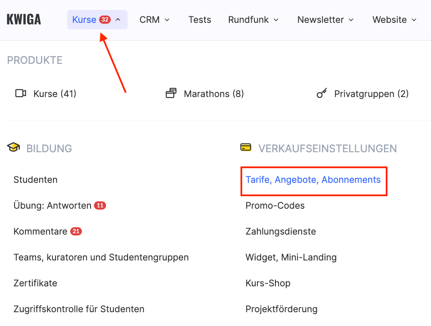Click the video camera icon beside Kurse (41)
Viewport: 431px width, 326px height.
(x=21, y=94)
